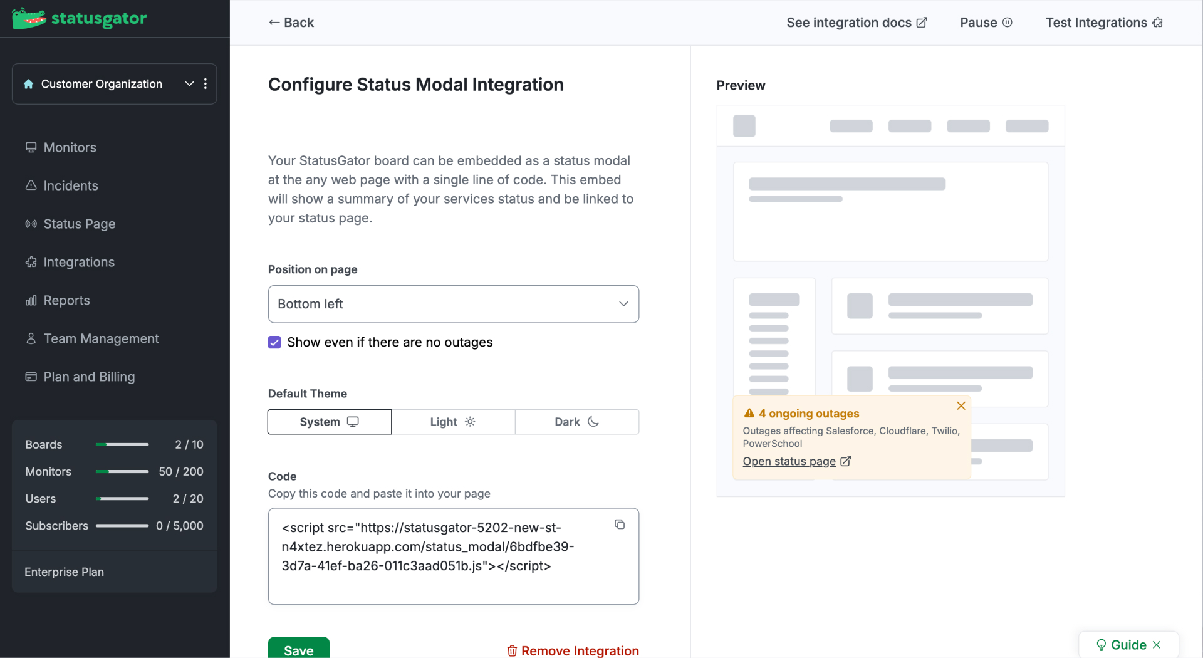Screen dimensions: 1203x658
Task: Open the Position on page dropdown
Action: point(454,304)
